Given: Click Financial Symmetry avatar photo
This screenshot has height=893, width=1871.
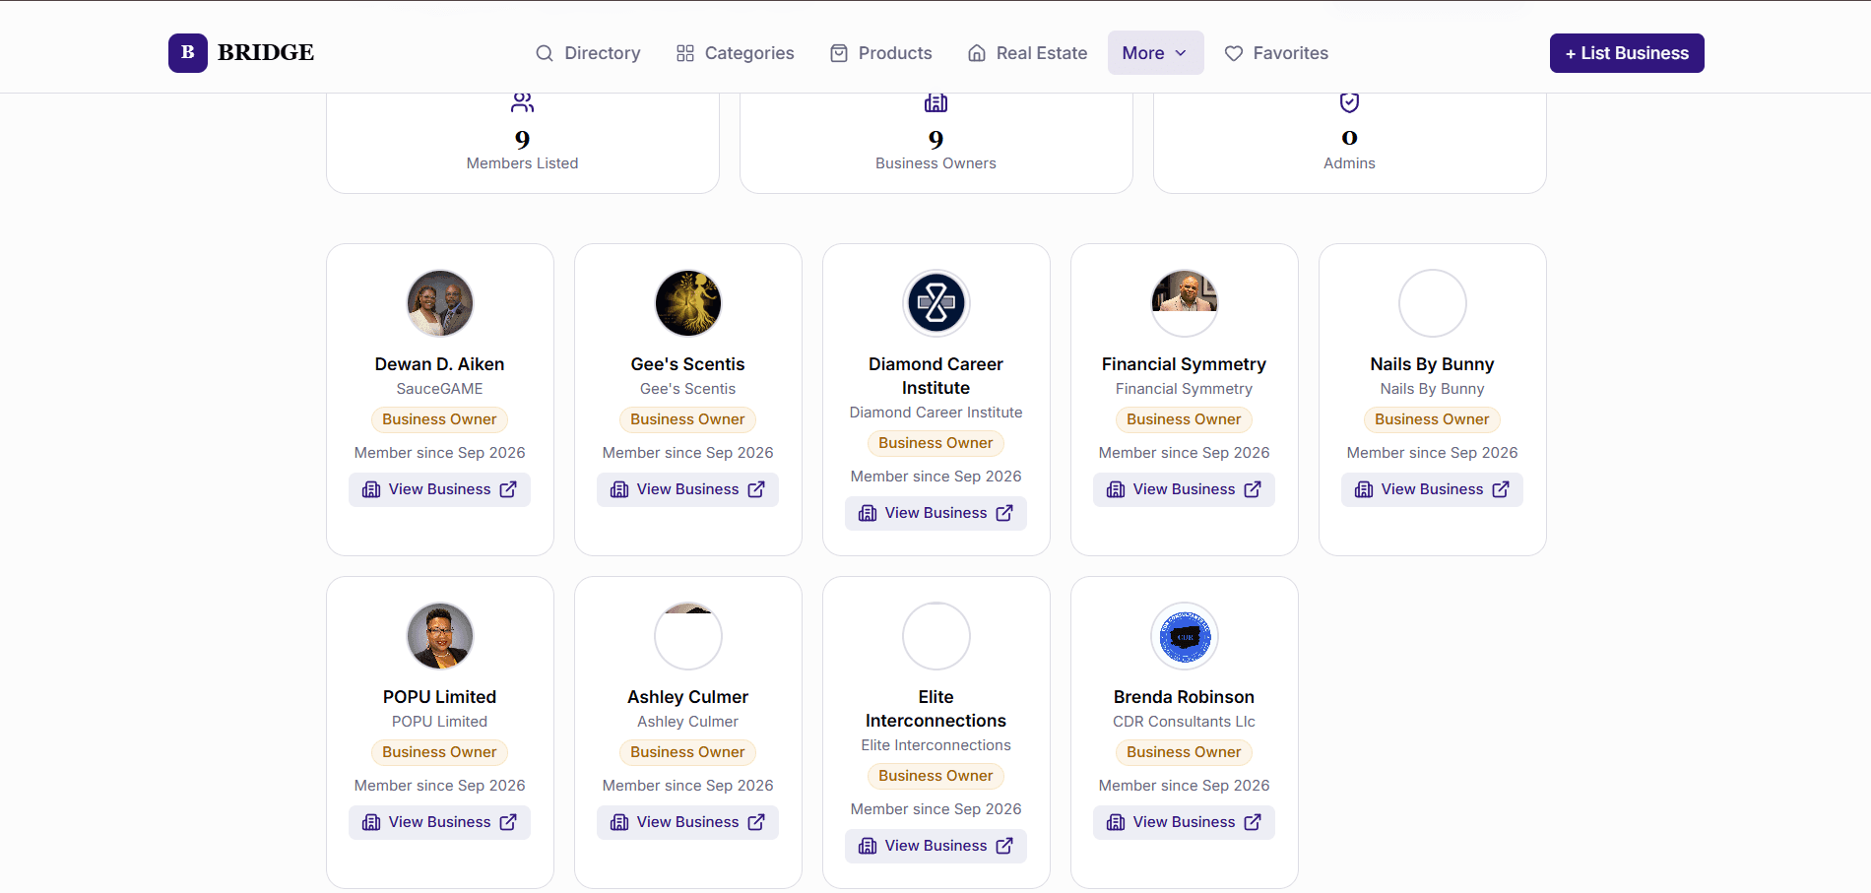Looking at the screenshot, I should click(1185, 303).
